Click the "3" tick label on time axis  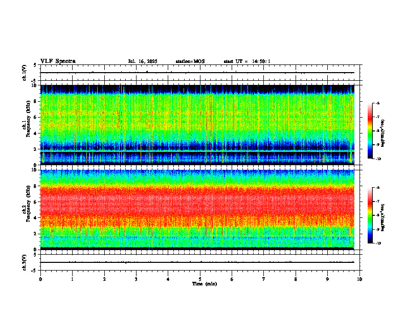coord(136,279)
